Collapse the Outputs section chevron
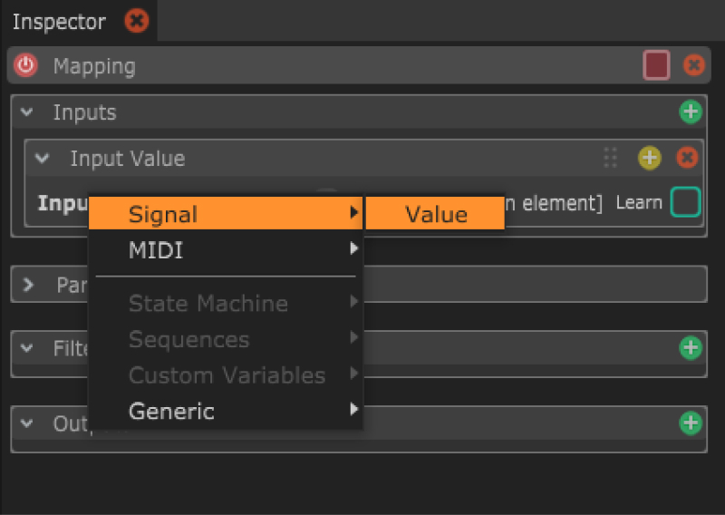Image resolution: width=725 pixels, height=515 pixels. [x=27, y=423]
